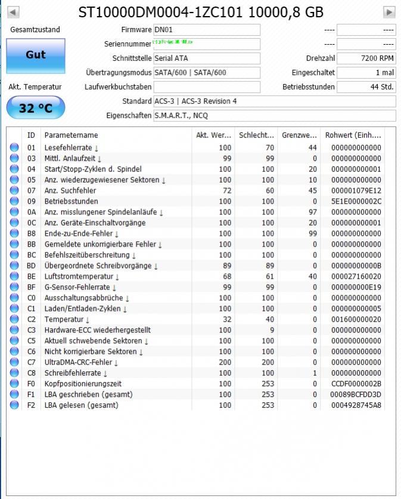401x499 pixels.
Task: Click status orb of Anz. Suchfehler row
Action: point(14,190)
